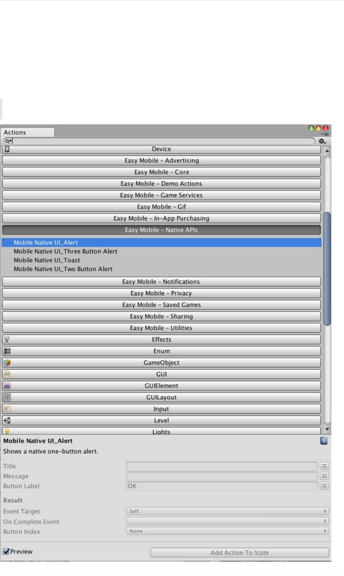Click the search magnifier dropdown icon
Viewport: 344px width, 576px height.
pyautogui.click(x=8, y=141)
